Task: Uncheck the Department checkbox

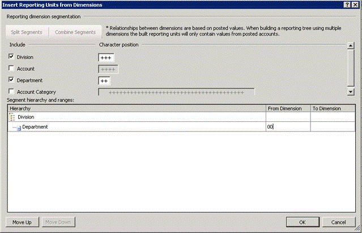Action: 11,80
